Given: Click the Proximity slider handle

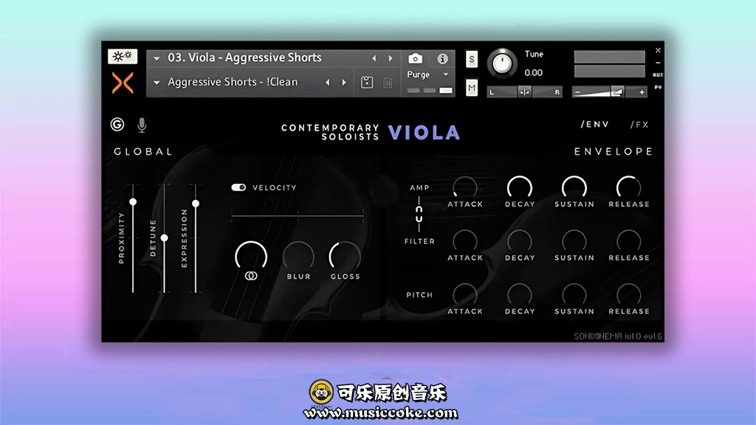Looking at the screenshot, I should click(133, 202).
